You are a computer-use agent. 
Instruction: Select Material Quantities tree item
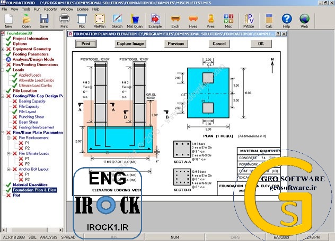click(30, 185)
